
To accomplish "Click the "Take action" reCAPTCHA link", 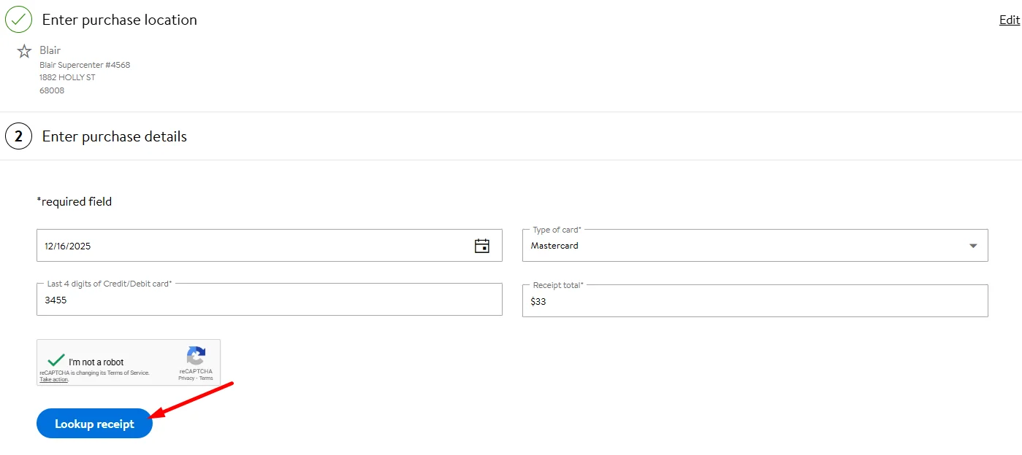I will click(x=53, y=380).
